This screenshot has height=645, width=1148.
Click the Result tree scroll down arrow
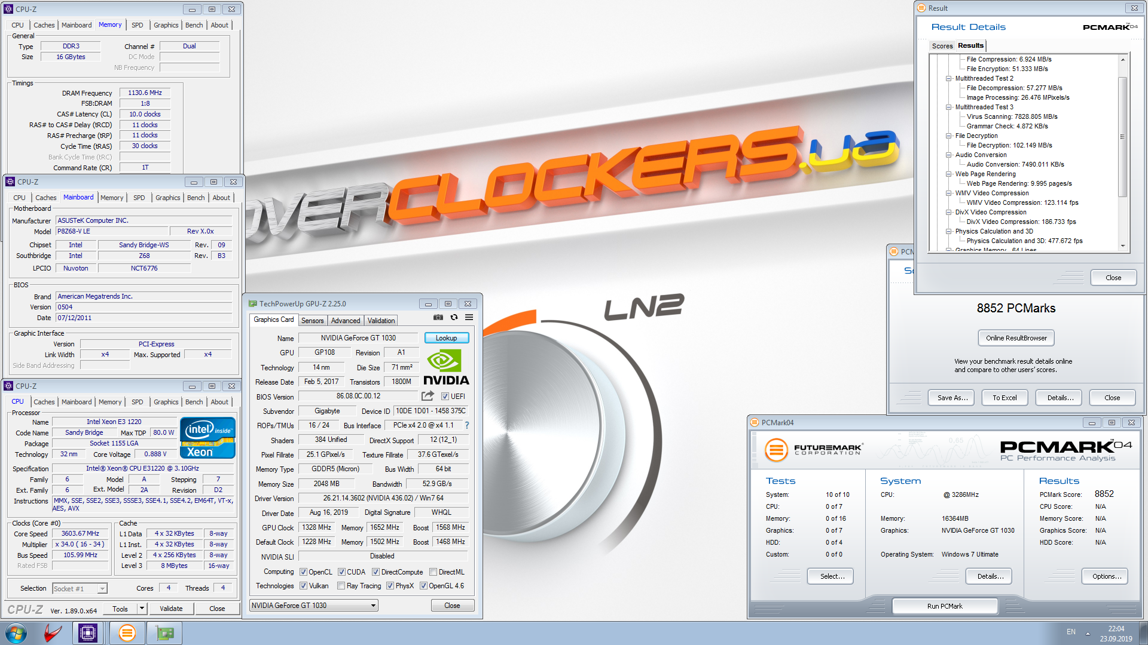(1122, 246)
